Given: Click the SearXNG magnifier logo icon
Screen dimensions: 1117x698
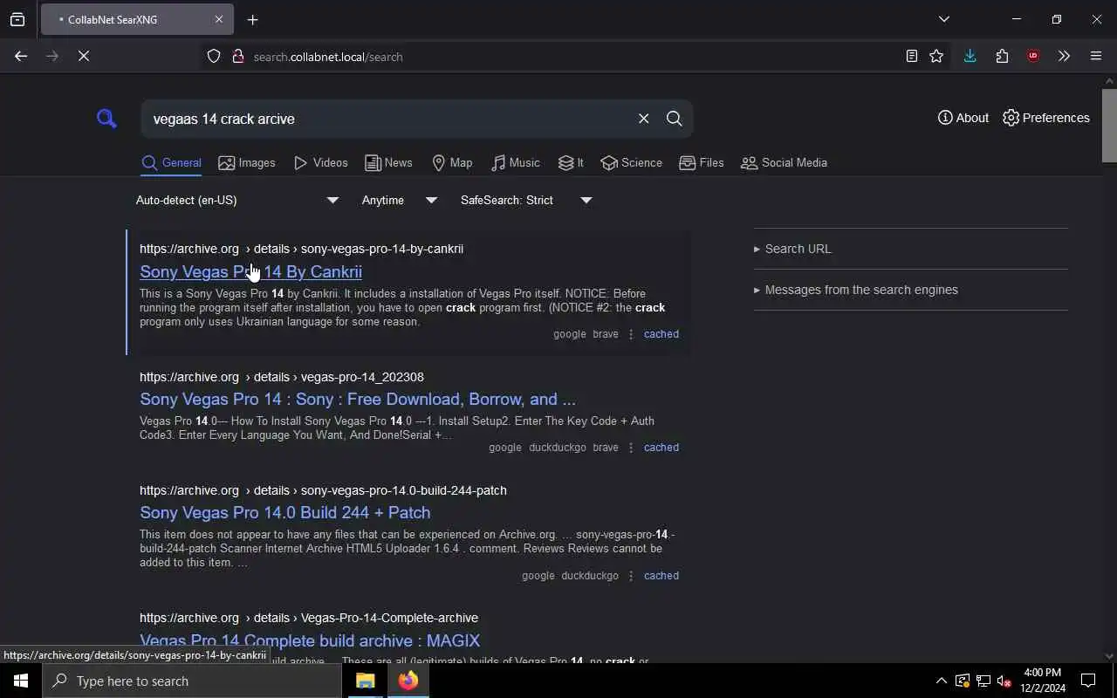Looking at the screenshot, I should tap(106, 119).
